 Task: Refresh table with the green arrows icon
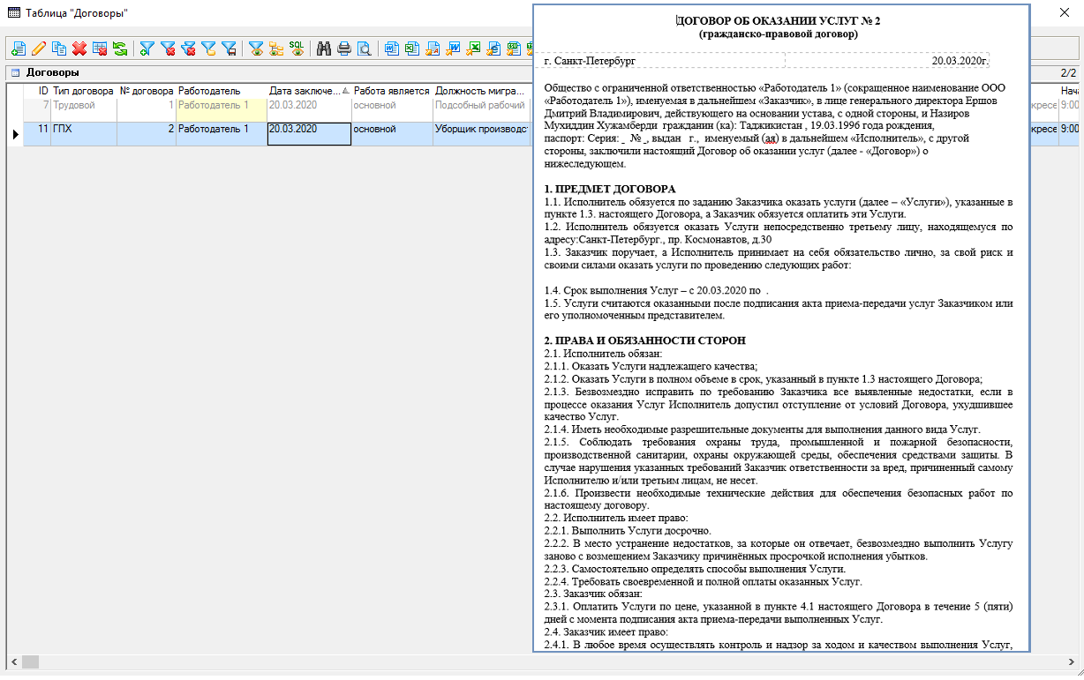[x=120, y=49]
